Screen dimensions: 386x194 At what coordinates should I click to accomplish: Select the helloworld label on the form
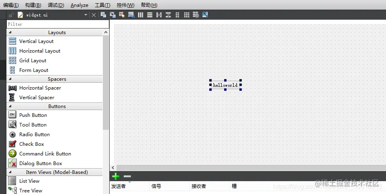pyautogui.click(x=225, y=85)
